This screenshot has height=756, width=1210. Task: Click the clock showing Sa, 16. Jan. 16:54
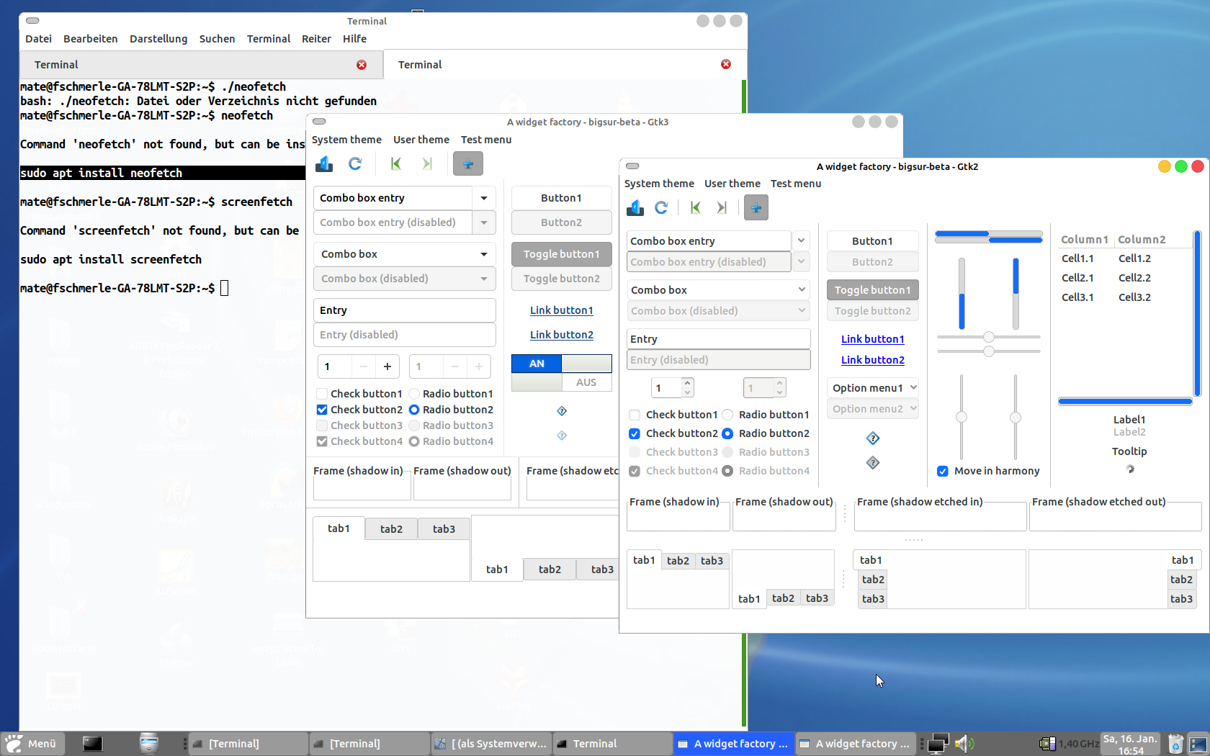pyautogui.click(x=1131, y=744)
